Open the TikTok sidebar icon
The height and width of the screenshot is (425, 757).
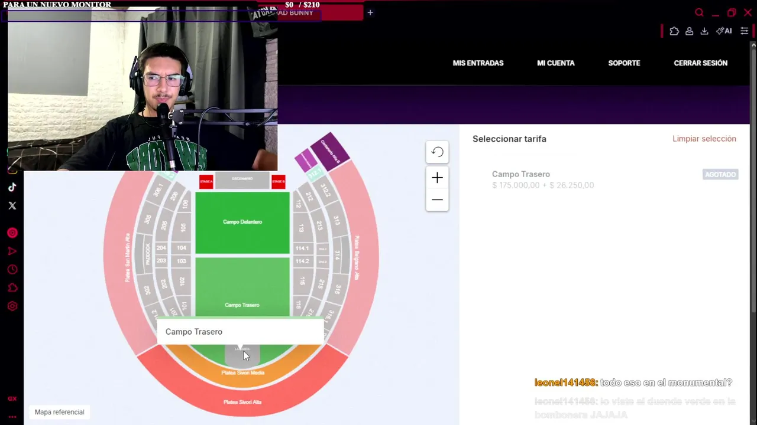tap(12, 188)
